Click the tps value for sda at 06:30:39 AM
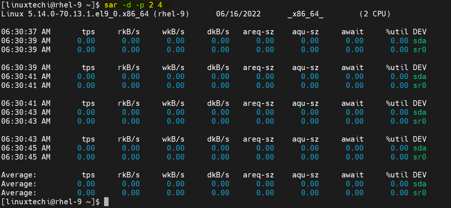The width and height of the screenshot is (451, 208). [x=86, y=41]
